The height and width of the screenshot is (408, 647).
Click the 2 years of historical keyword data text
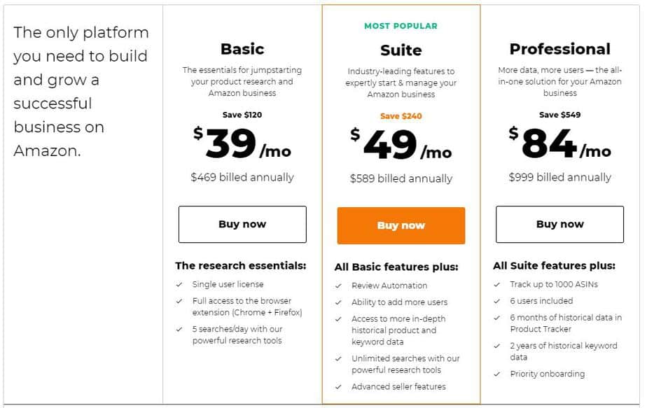pyautogui.click(x=564, y=351)
